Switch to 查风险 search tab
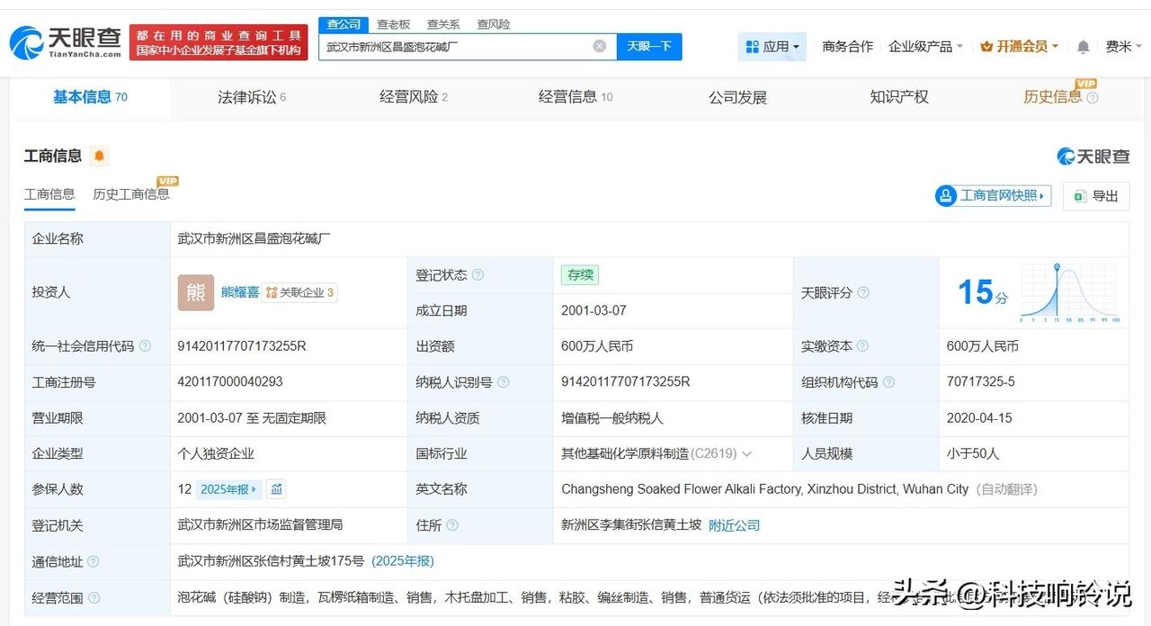Image resolution: width=1151 pixels, height=626 pixels. click(x=494, y=24)
